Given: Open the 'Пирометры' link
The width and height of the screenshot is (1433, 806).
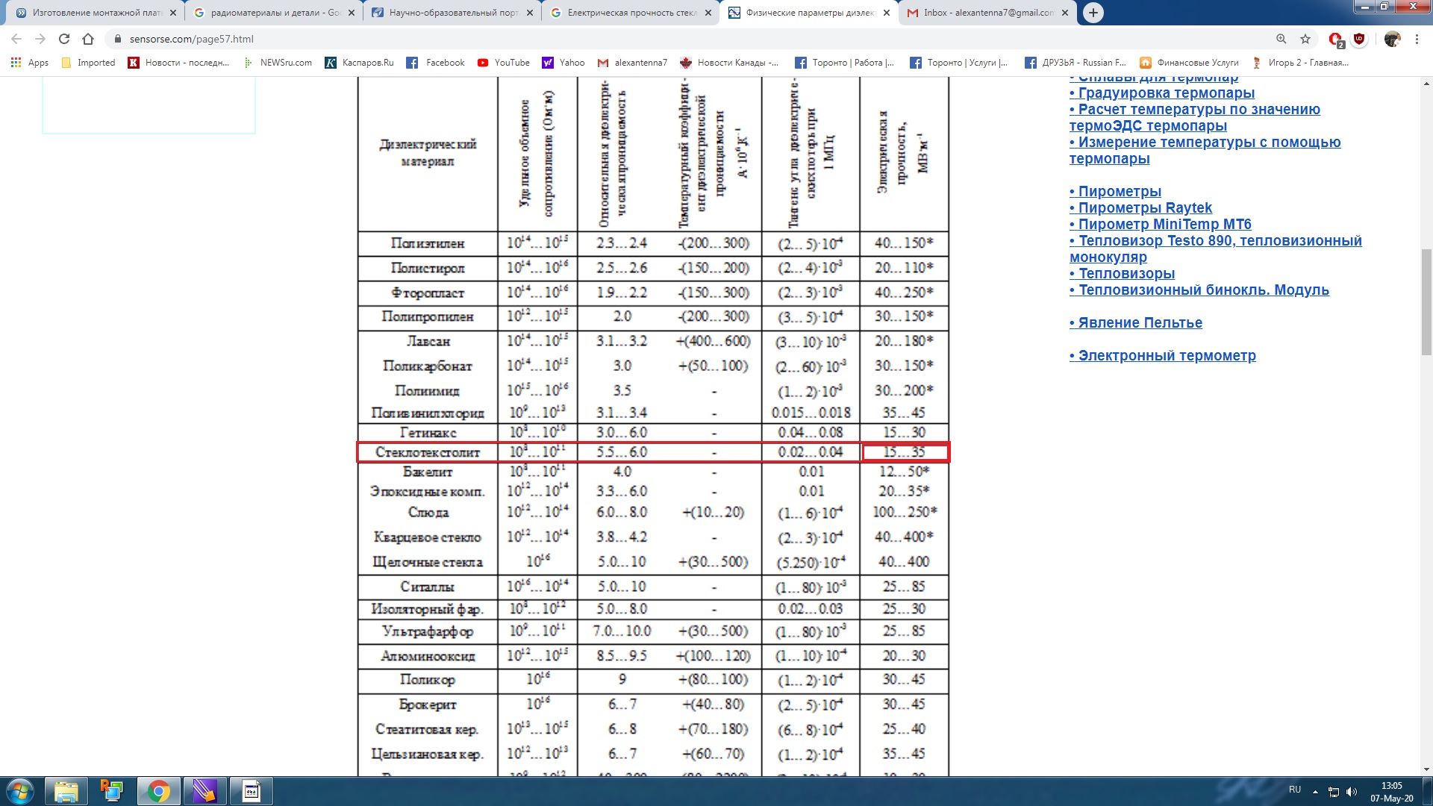Looking at the screenshot, I should [1115, 192].
